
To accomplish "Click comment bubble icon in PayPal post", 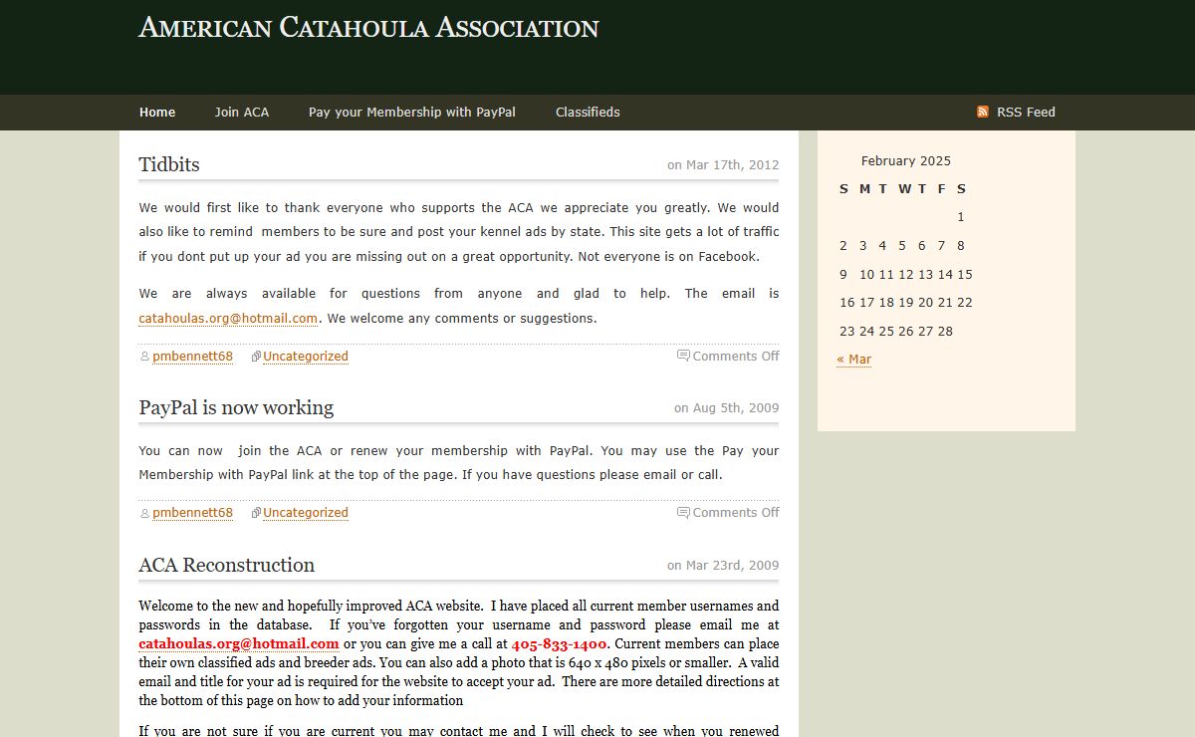I will [x=683, y=512].
